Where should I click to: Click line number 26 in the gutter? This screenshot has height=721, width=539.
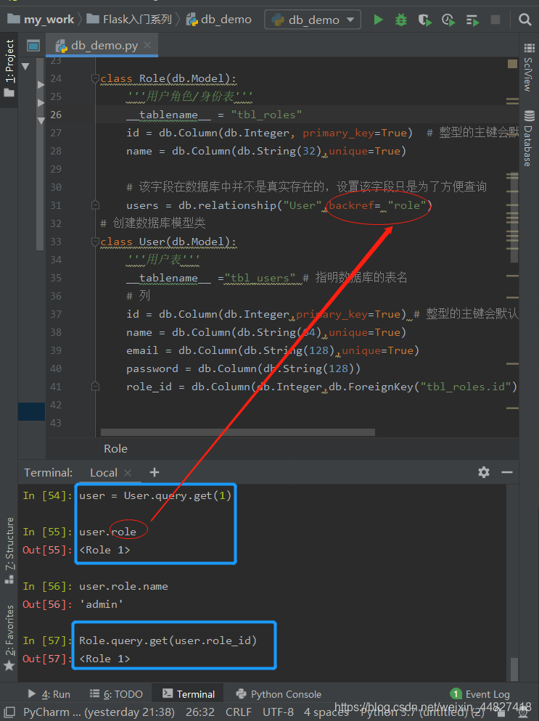(x=56, y=115)
